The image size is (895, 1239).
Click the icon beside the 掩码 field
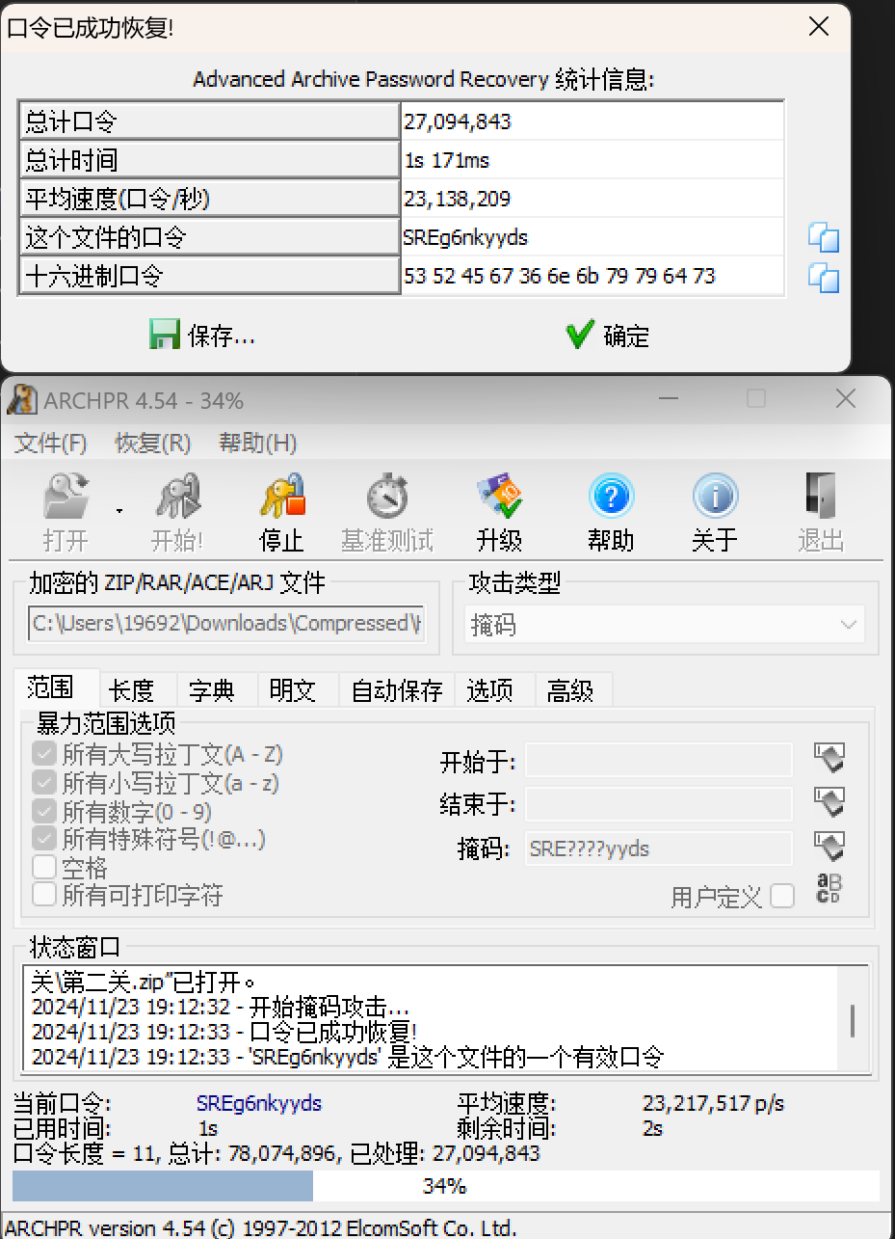coord(829,848)
